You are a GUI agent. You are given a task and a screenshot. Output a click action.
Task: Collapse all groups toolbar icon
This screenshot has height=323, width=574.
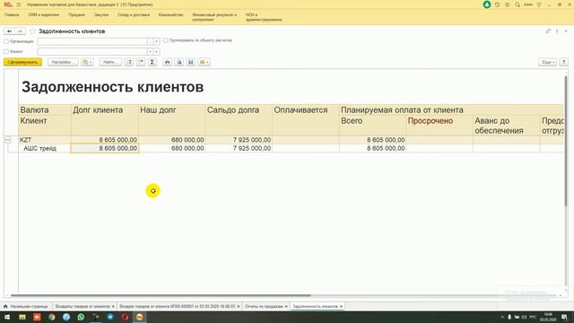click(x=141, y=62)
